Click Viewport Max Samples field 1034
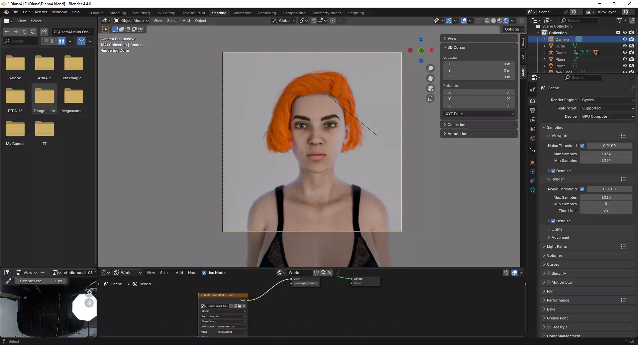 (606, 154)
